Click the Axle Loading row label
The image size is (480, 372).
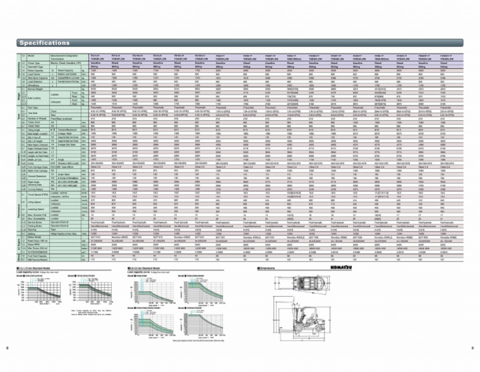[34, 98]
